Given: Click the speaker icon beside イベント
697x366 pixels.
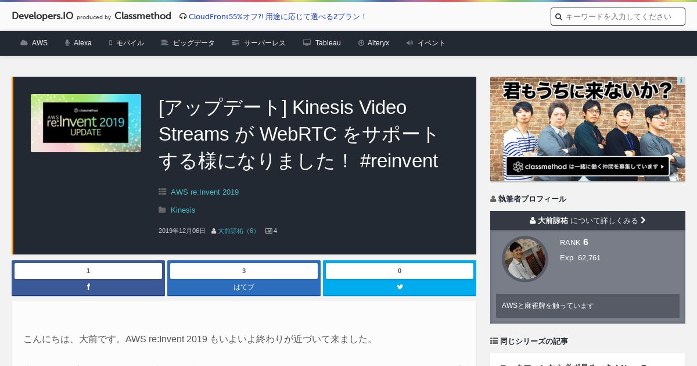Looking at the screenshot, I should click(410, 43).
